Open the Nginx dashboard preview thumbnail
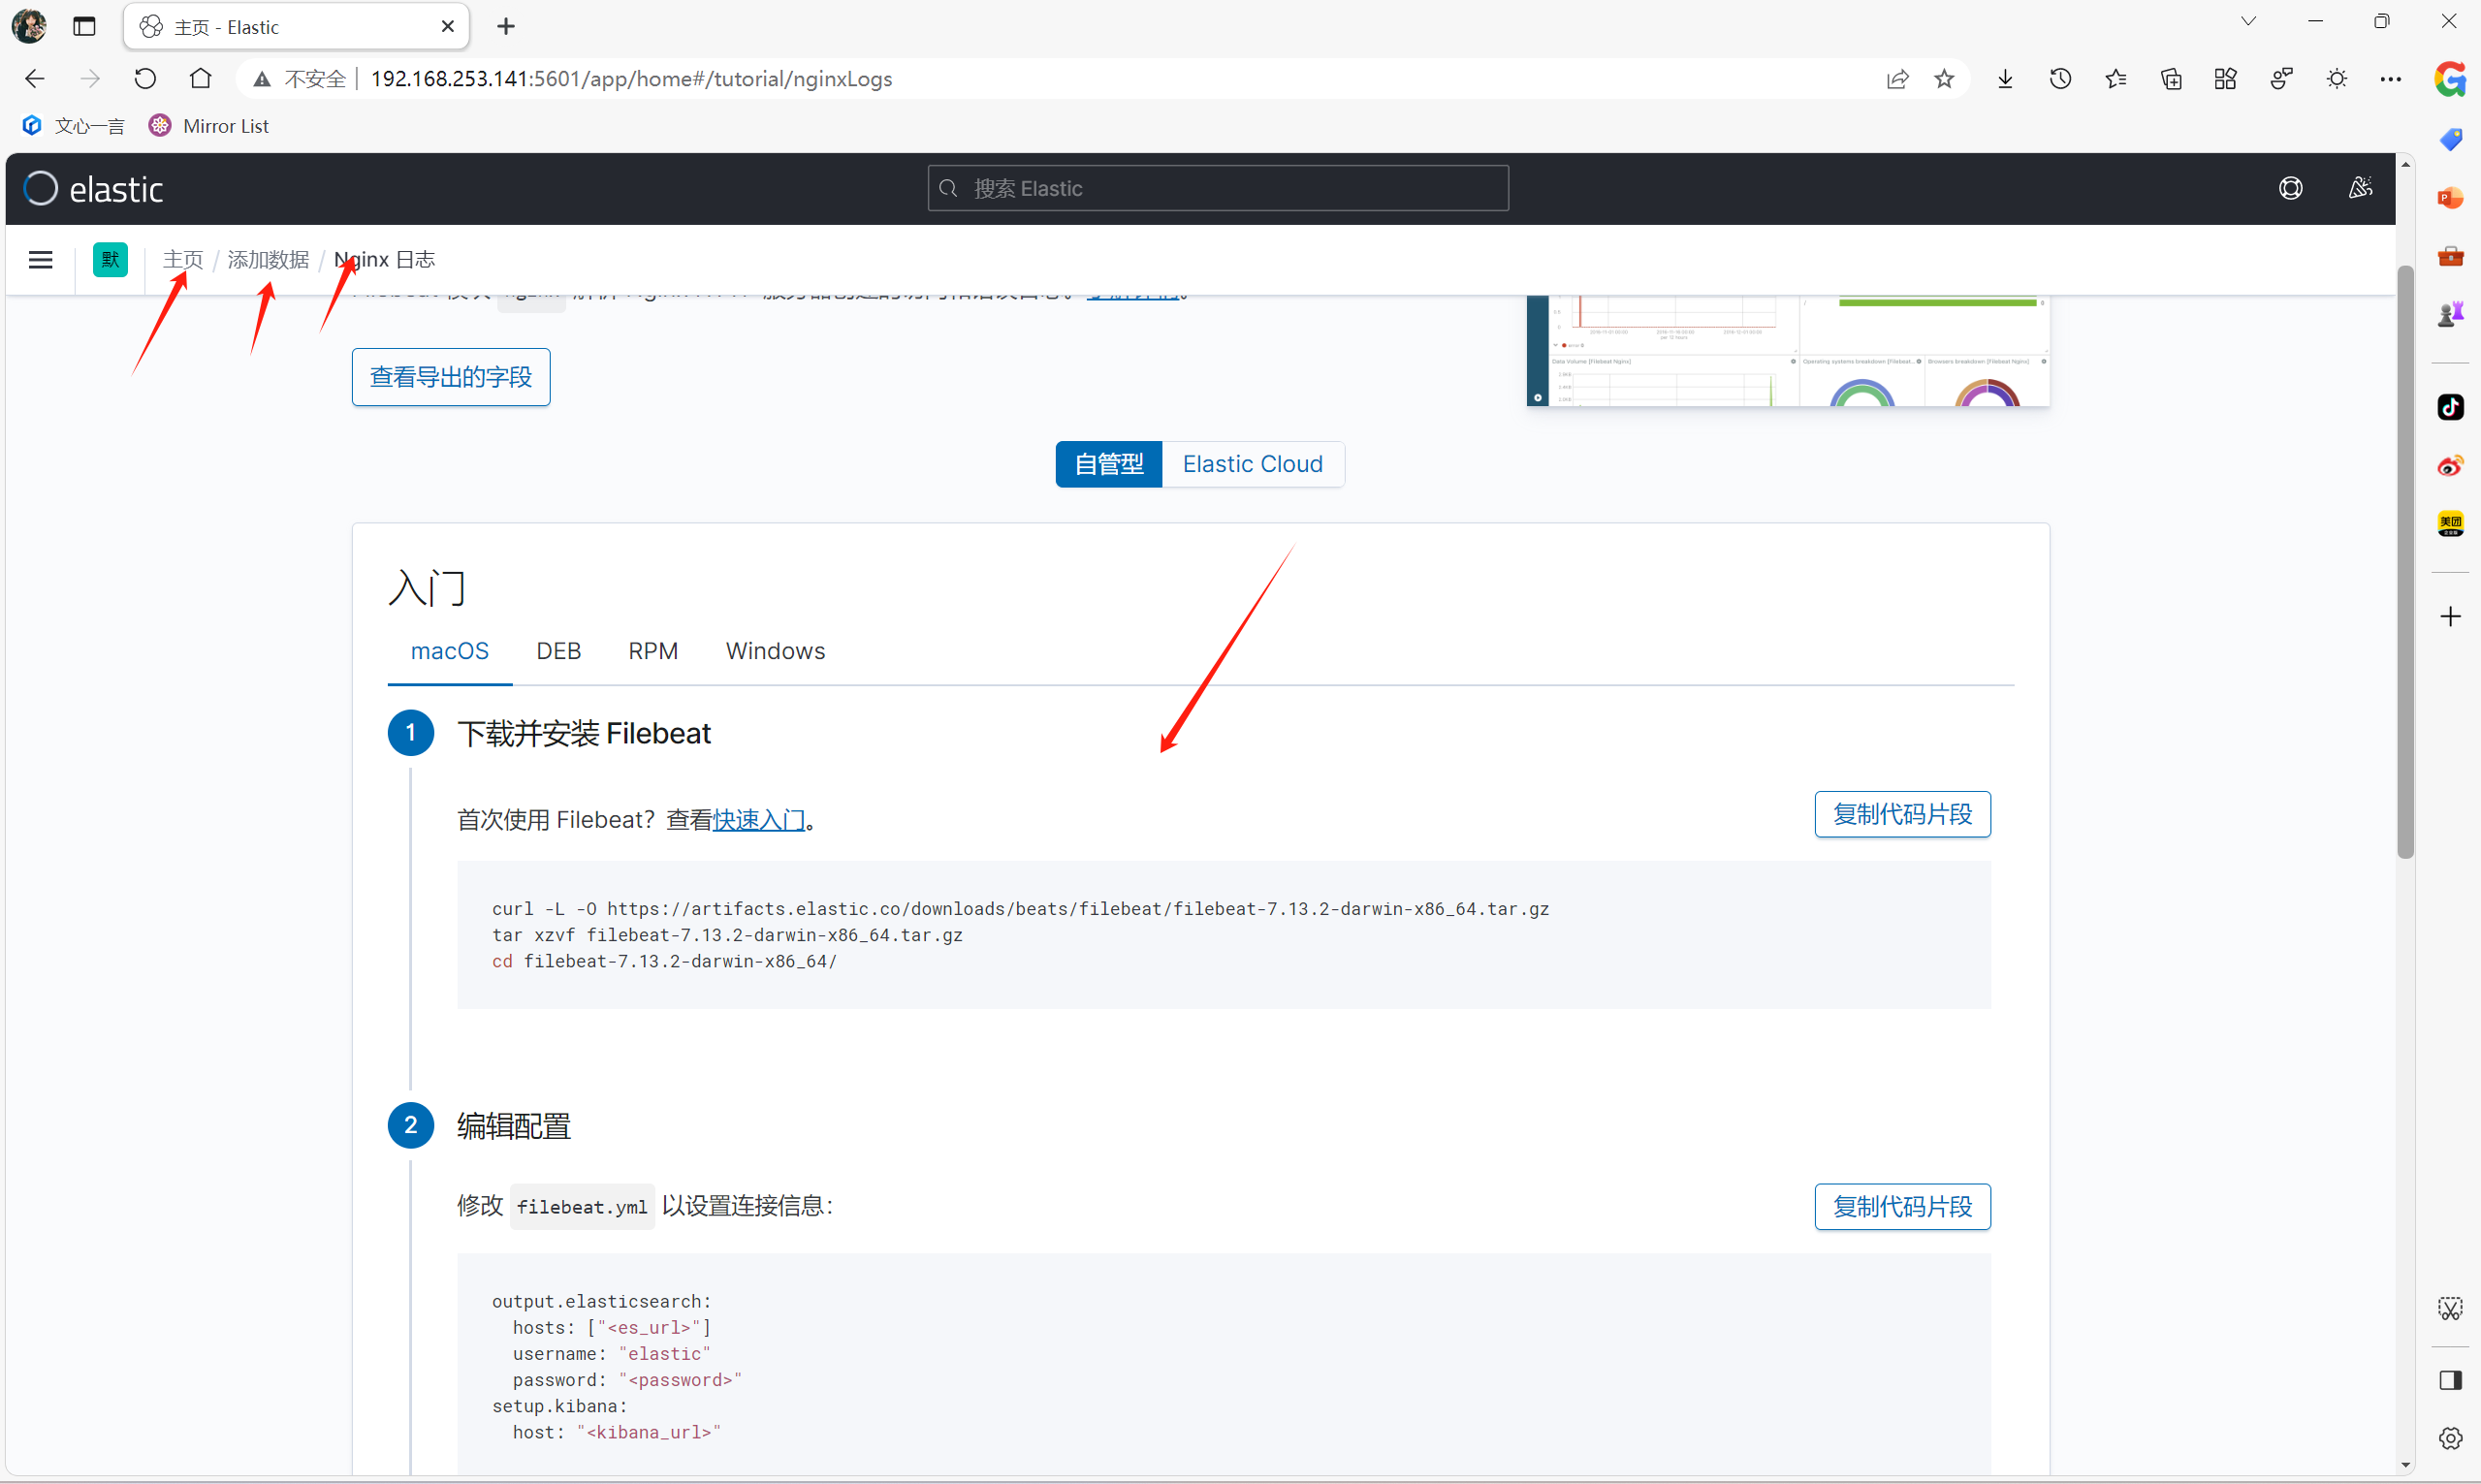This screenshot has width=2481, height=1484. [1788, 350]
